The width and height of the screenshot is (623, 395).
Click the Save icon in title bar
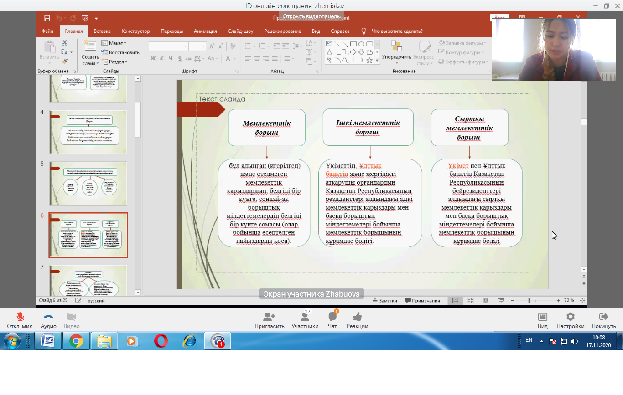tap(47, 18)
